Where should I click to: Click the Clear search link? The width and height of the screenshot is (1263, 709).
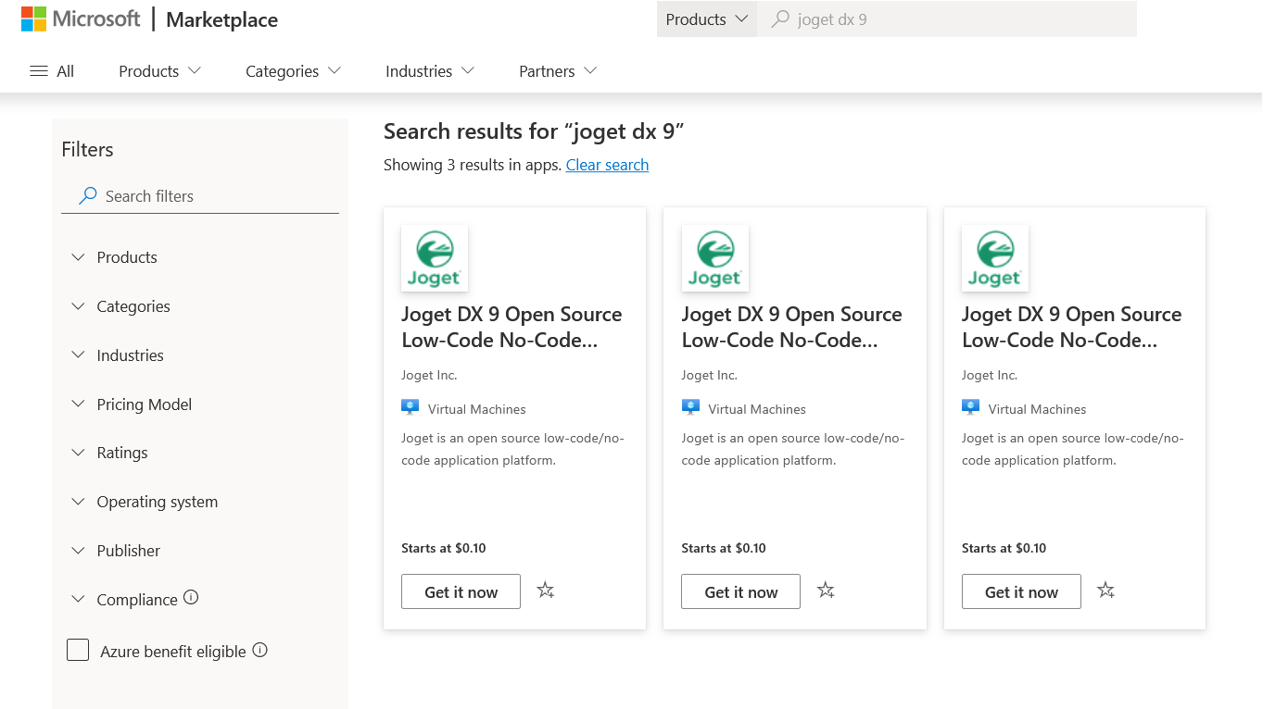point(607,165)
